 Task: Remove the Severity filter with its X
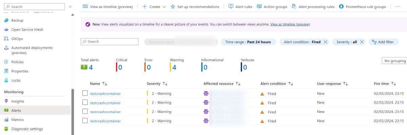click(362, 42)
